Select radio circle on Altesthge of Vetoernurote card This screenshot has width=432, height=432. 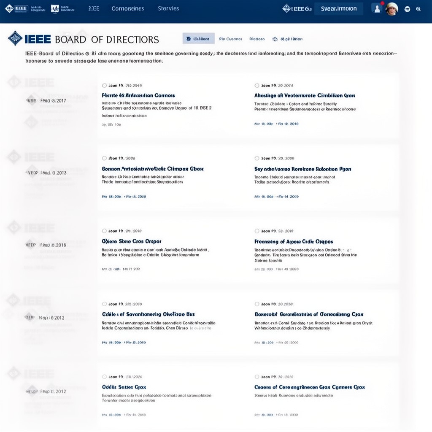257,85
